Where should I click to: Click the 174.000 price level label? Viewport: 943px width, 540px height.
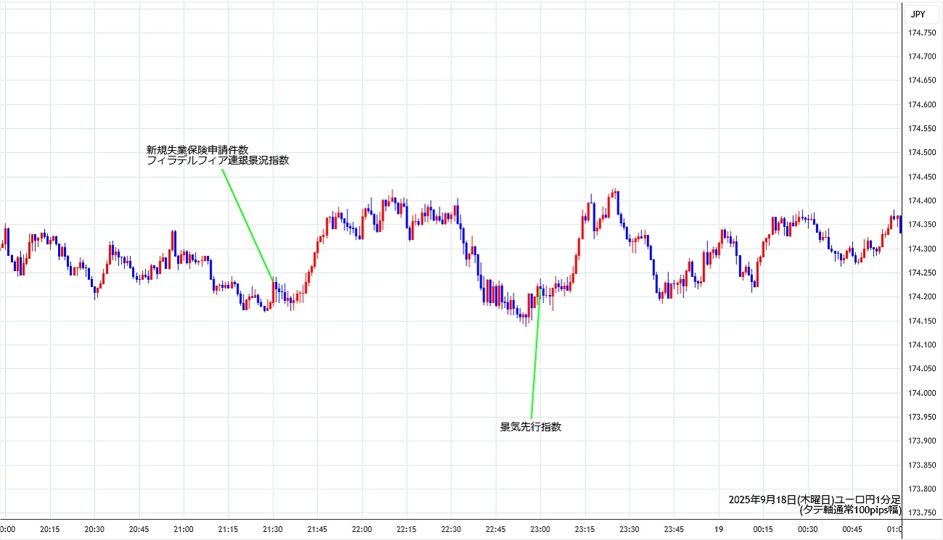coord(923,393)
